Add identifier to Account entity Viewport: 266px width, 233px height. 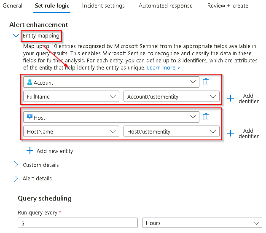pyautogui.click(x=243, y=98)
